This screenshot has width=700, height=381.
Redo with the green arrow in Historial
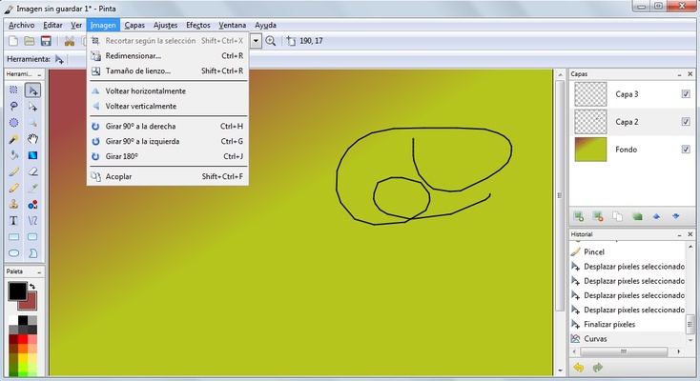598,367
